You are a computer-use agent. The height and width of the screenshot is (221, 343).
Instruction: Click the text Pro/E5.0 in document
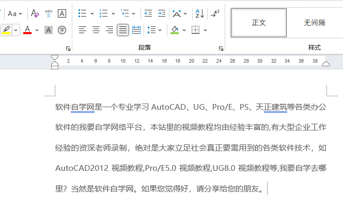[x=161, y=168]
